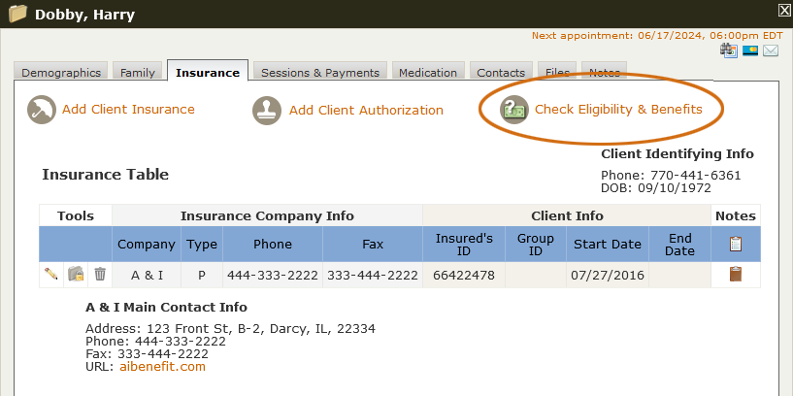Click the clipboard icon in Notes header row
793x396 pixels.
coord(736,244)
